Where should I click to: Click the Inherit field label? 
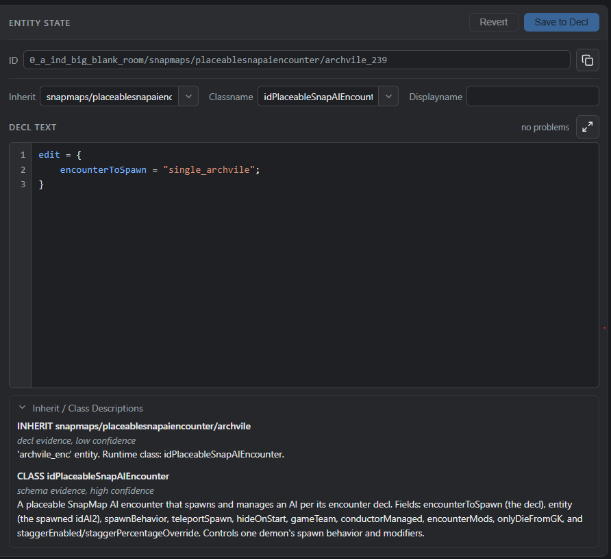tap(22, 97)
